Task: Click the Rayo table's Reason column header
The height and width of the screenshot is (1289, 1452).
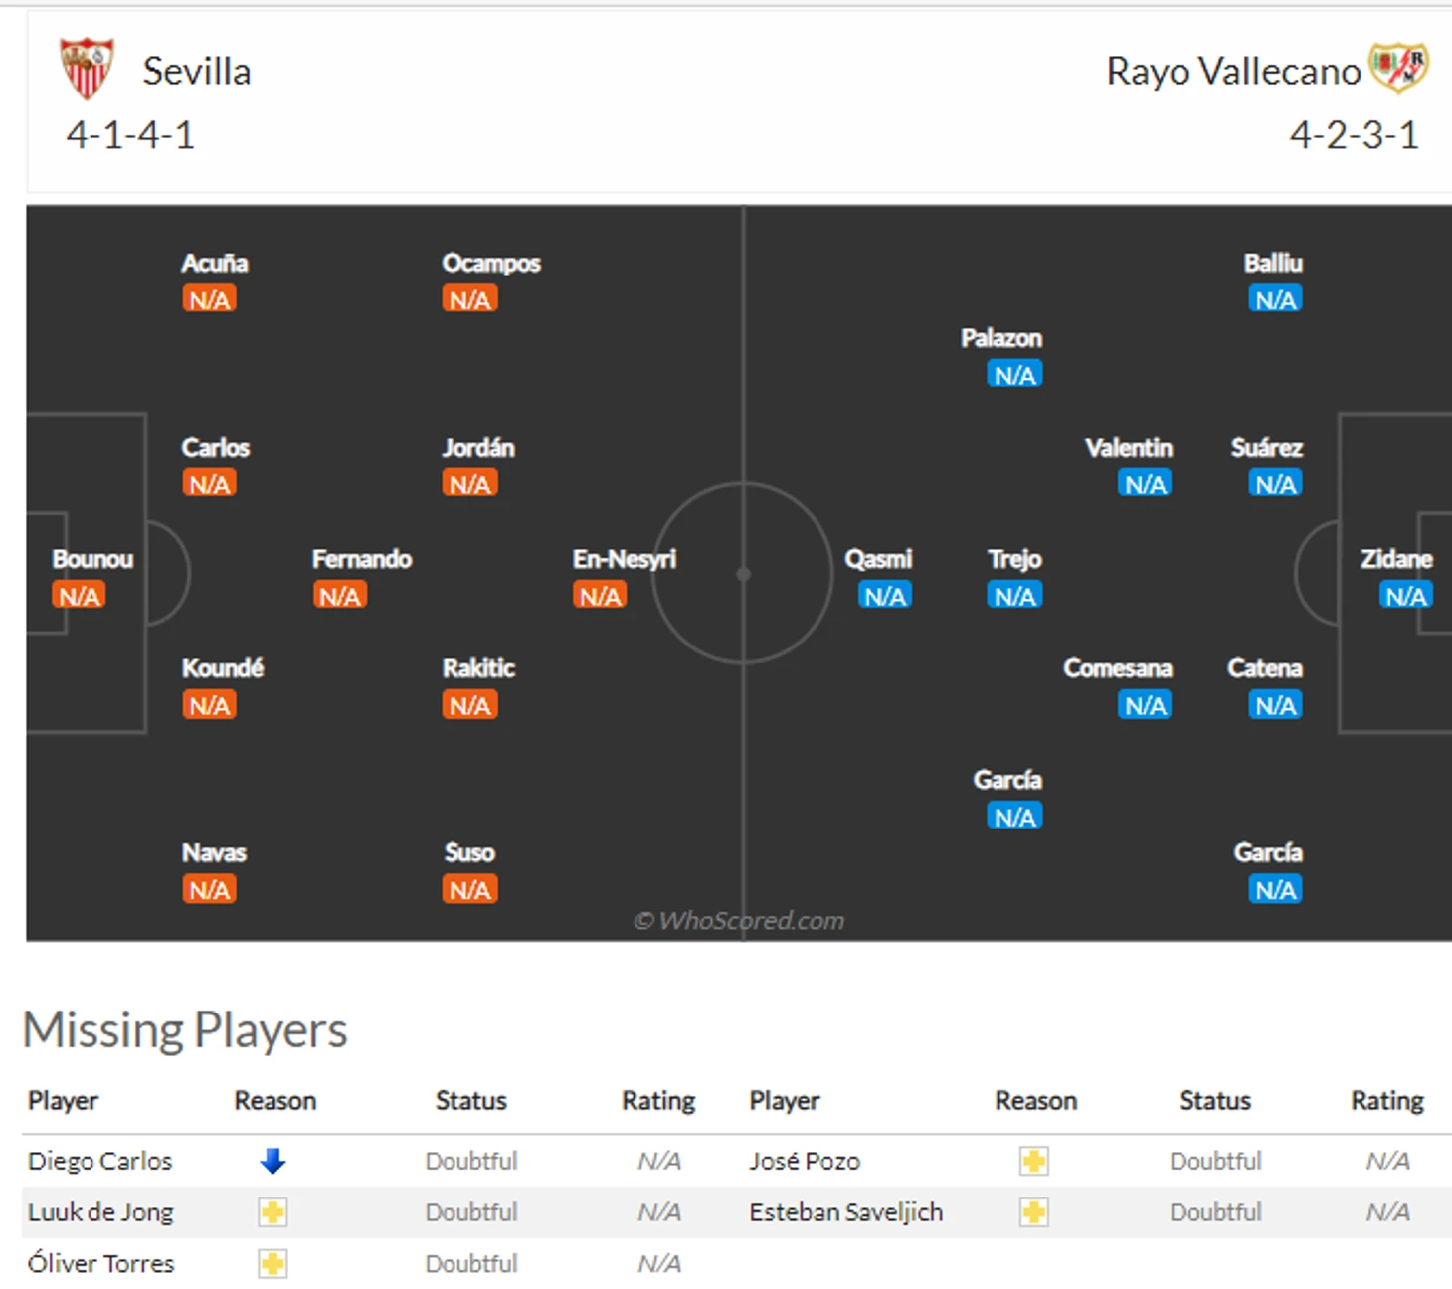Action: (x=1035, y=1101)
